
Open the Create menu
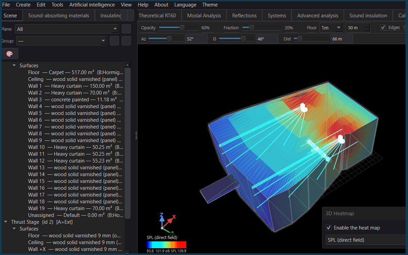pyautogui.click(x=23, y=5)
